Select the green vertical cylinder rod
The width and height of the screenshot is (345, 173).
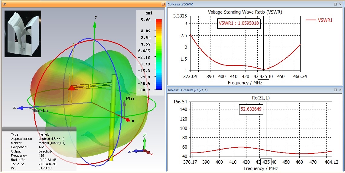[x=113, y=118]
